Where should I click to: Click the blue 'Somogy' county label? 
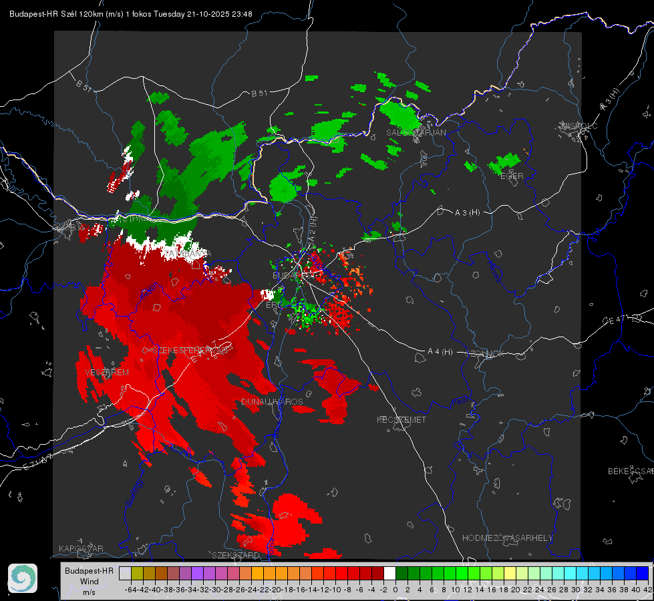click(x=135, y=493)
